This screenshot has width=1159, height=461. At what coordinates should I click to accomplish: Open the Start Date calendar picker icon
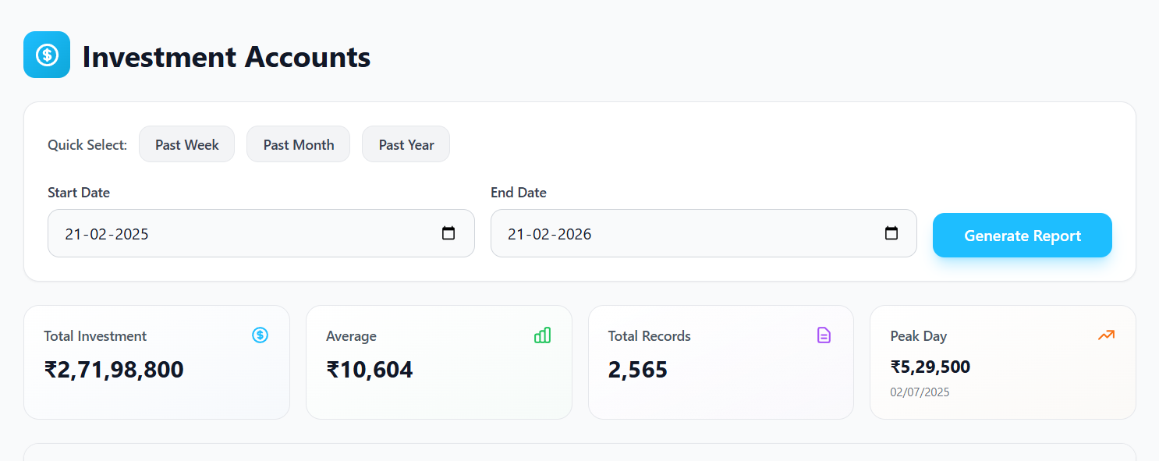(x=448, y=232)
